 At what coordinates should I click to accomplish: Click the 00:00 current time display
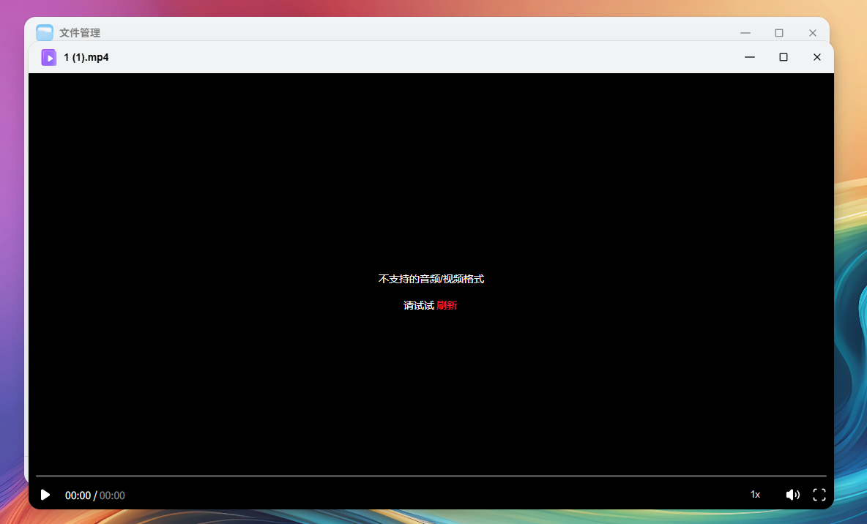point(78,495)
